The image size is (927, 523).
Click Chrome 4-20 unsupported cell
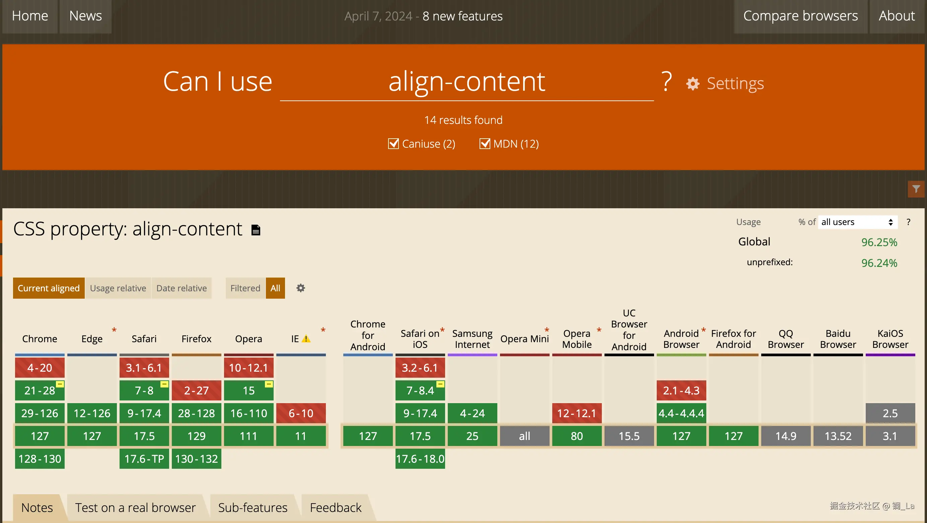pyautogui.click(x=40, y=368)
